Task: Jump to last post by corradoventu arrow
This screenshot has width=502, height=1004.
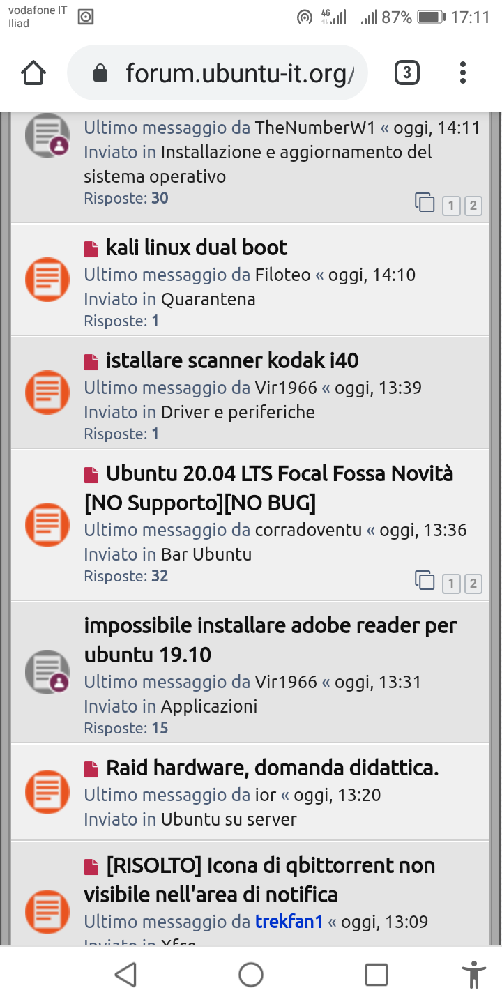Action: [x=371, y=530]
